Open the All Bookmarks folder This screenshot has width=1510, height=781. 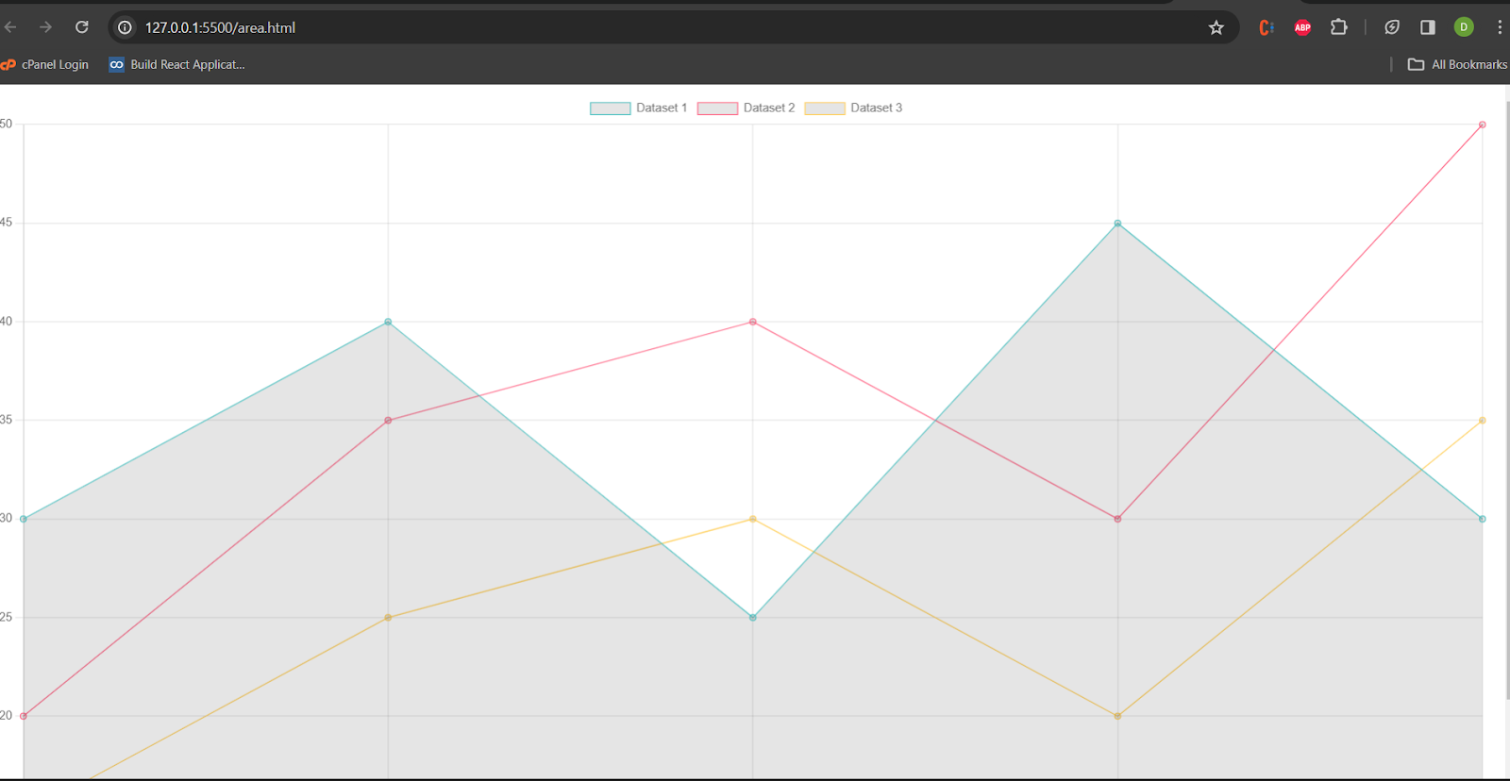1457,64
